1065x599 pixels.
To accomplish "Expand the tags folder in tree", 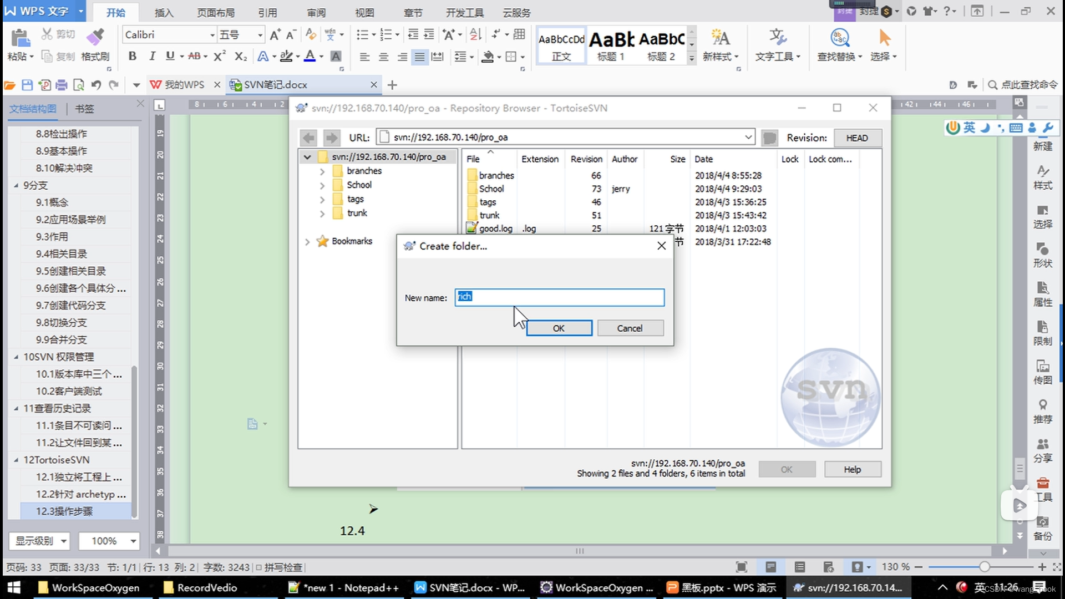I will tap(322, 199).
